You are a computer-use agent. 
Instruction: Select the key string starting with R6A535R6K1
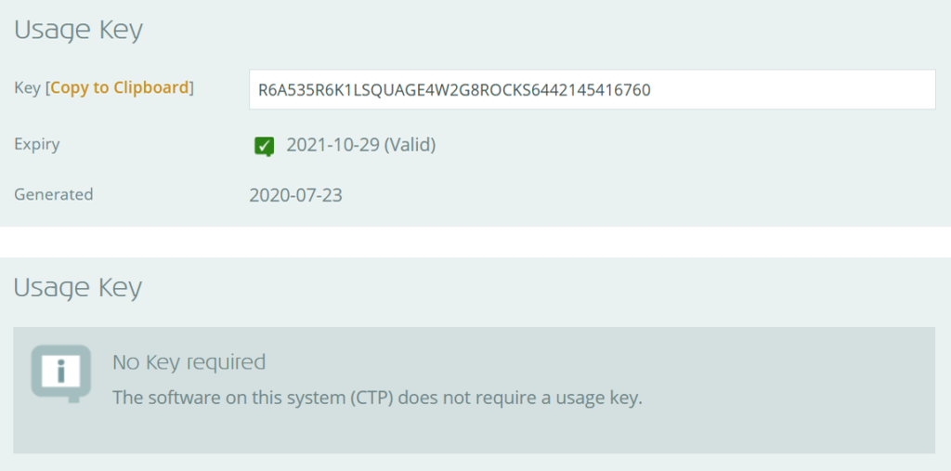click(x=454, y=90)
